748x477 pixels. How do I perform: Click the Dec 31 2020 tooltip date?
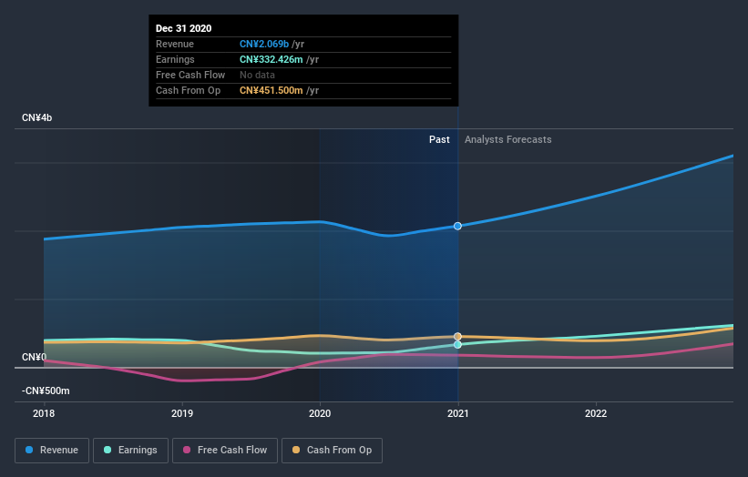[x=184, y=28]
